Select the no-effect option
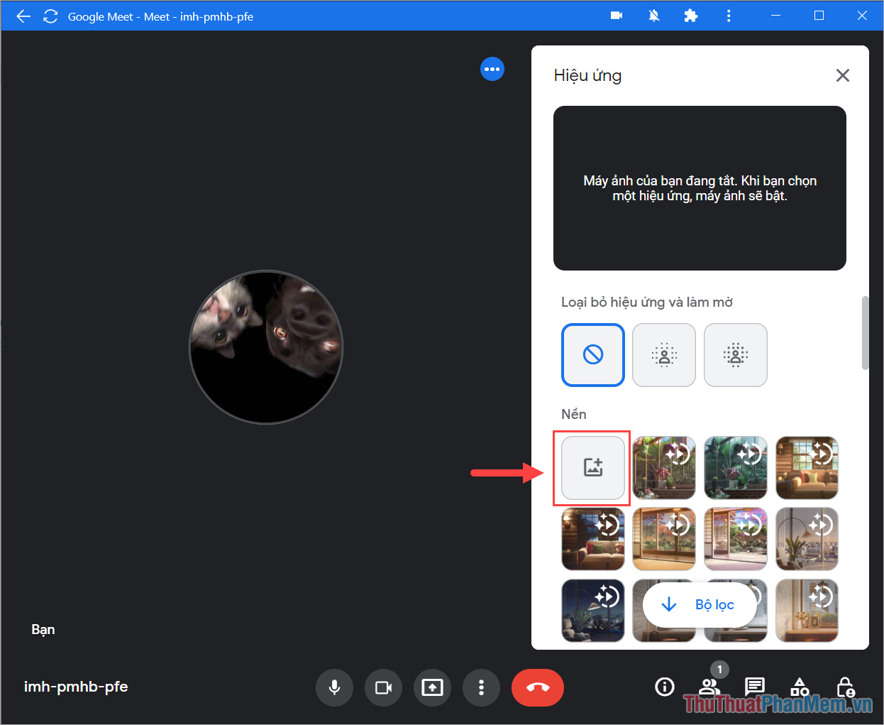Screen dimensions: 884x725 coord(592,354)
